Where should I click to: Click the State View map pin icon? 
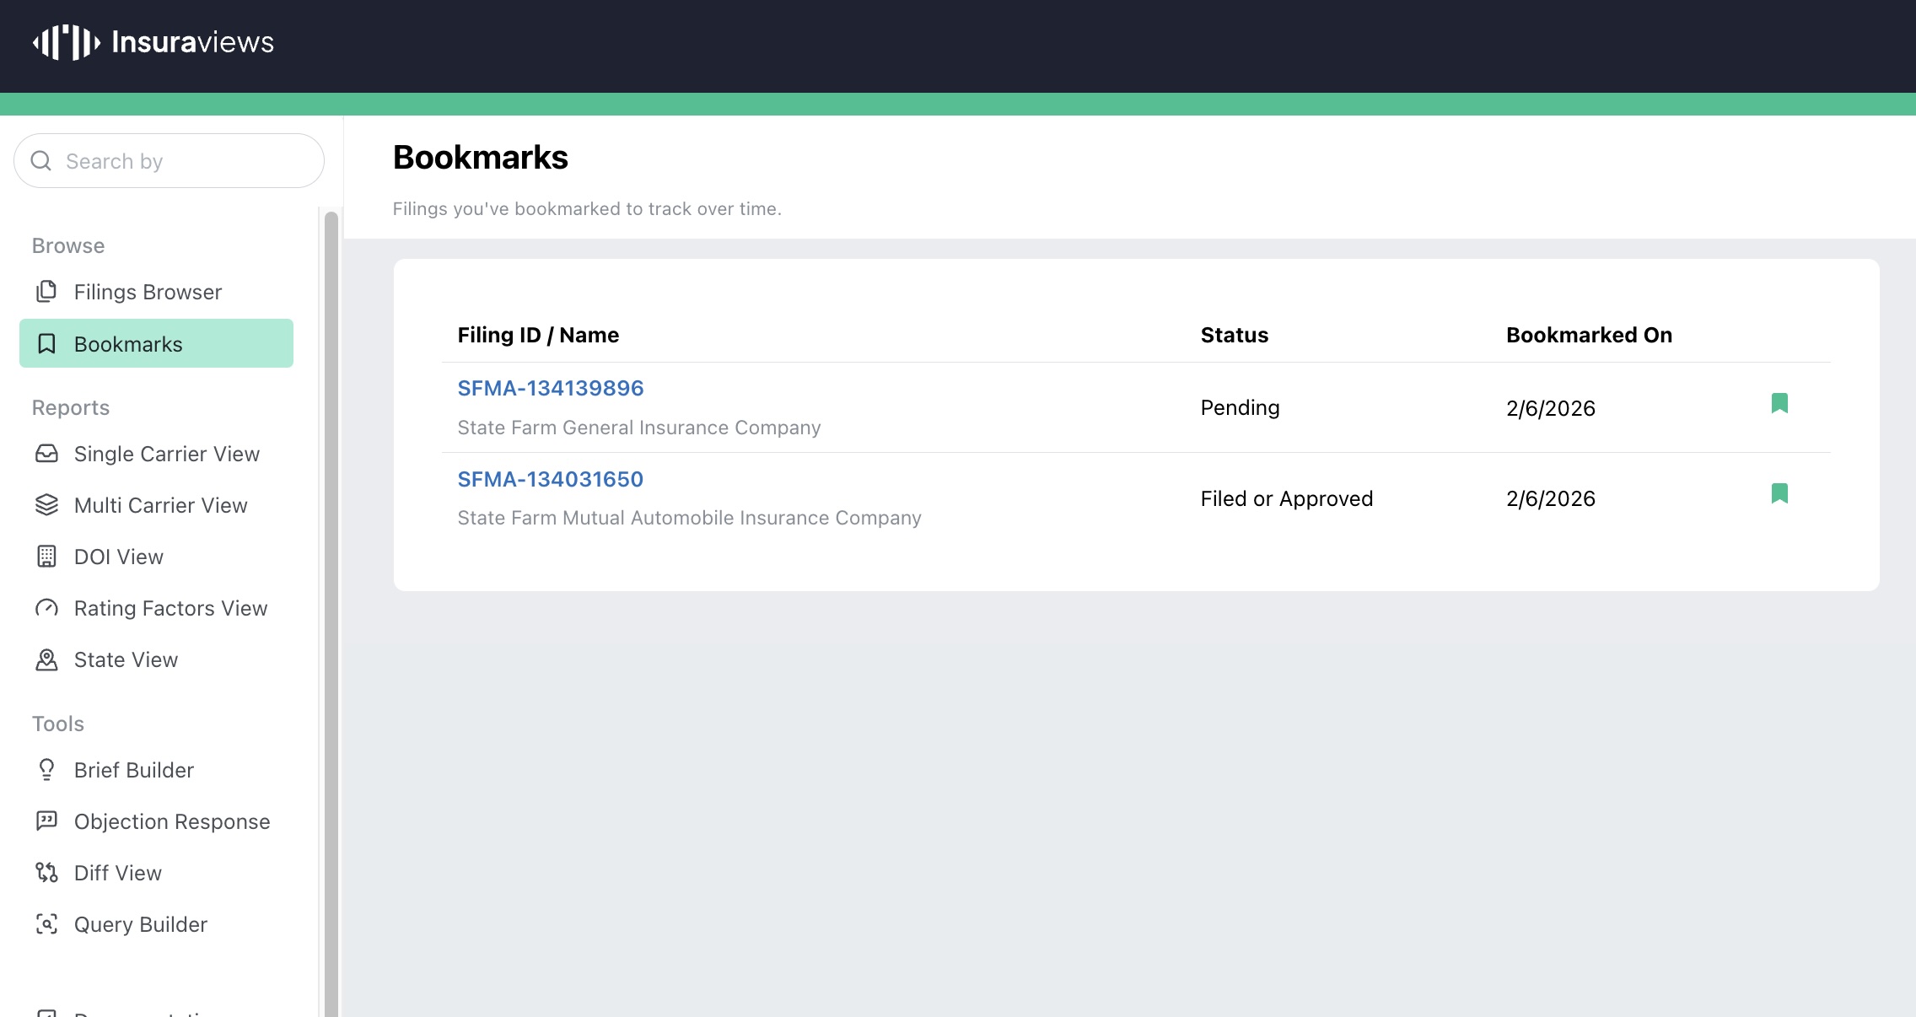coord(46,659)
